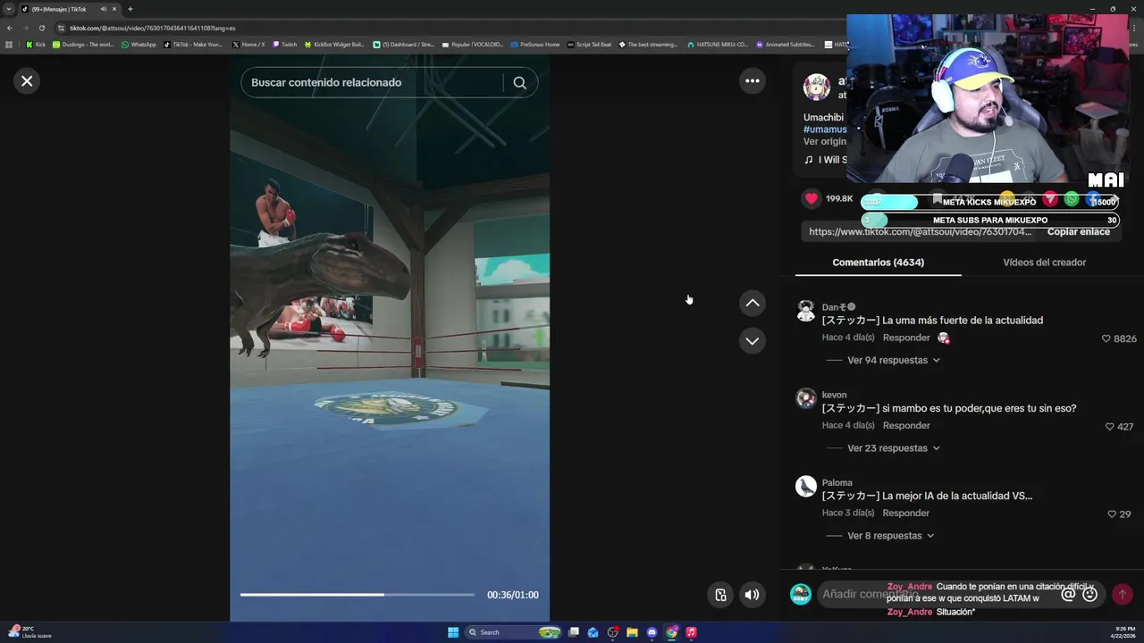1144x643 pixels.
Task: Open the emoji picker in comment box
Action: (x=1089, y=594)
